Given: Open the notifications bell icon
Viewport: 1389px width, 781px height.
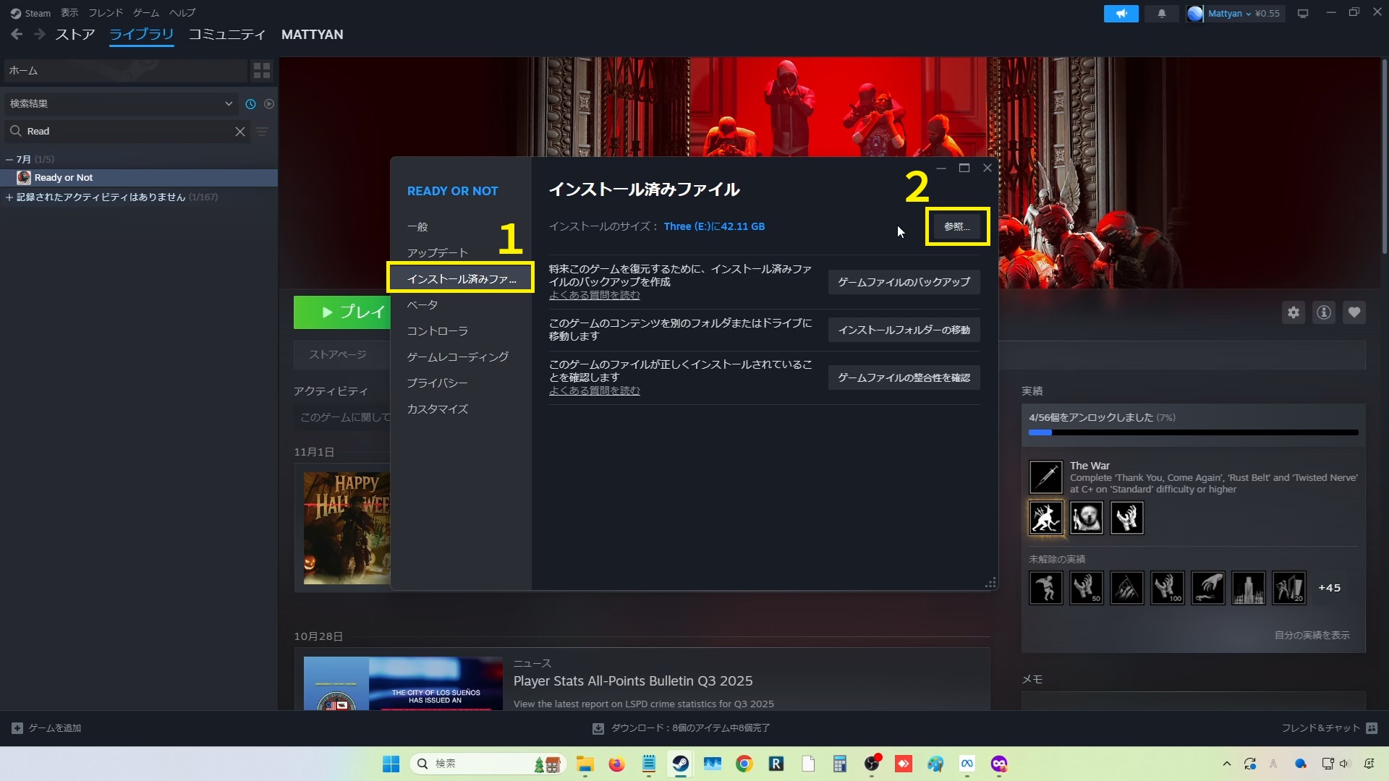Looking at the screenshot, I should (x=1162, y=13).
